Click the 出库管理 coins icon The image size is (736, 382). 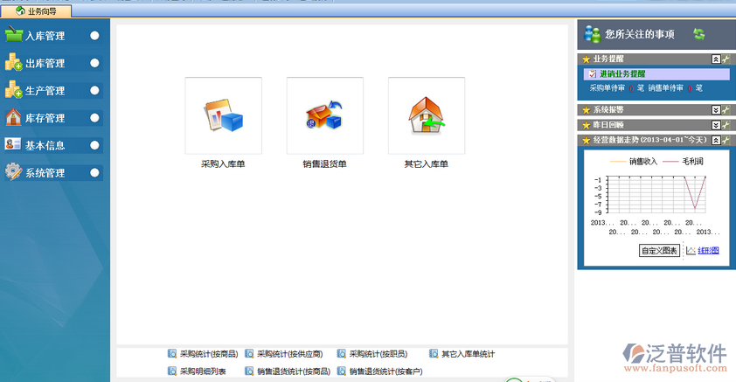(14, 62)
